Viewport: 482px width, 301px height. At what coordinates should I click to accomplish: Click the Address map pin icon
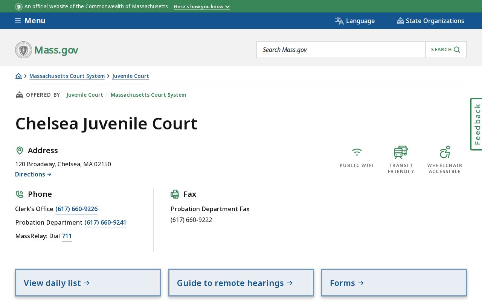20,150
